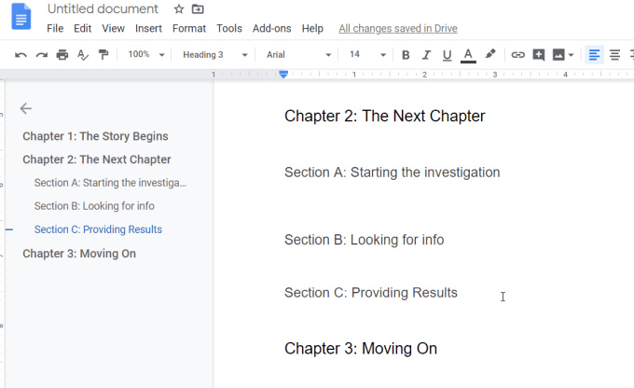Activate the paint format tool
Viewport: 634px width, 388px height.
(103, 55)
